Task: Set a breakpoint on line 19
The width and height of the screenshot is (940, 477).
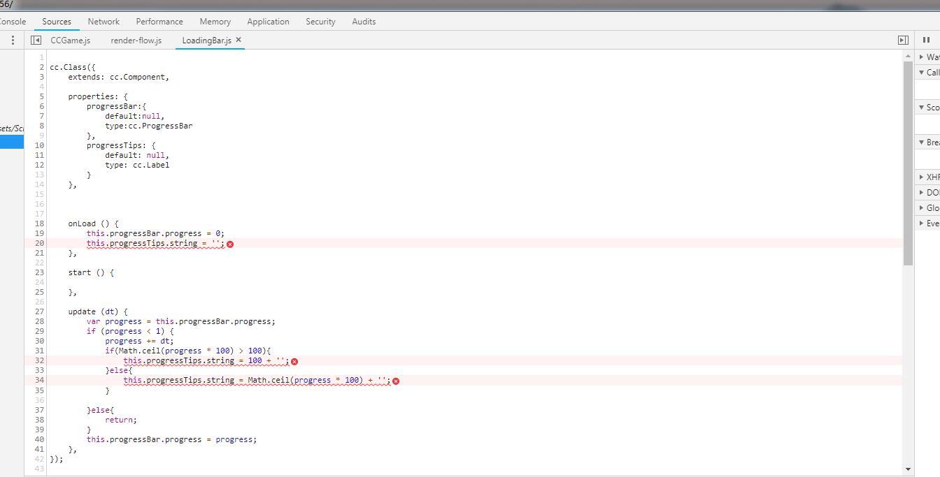Action: (38, 233)
